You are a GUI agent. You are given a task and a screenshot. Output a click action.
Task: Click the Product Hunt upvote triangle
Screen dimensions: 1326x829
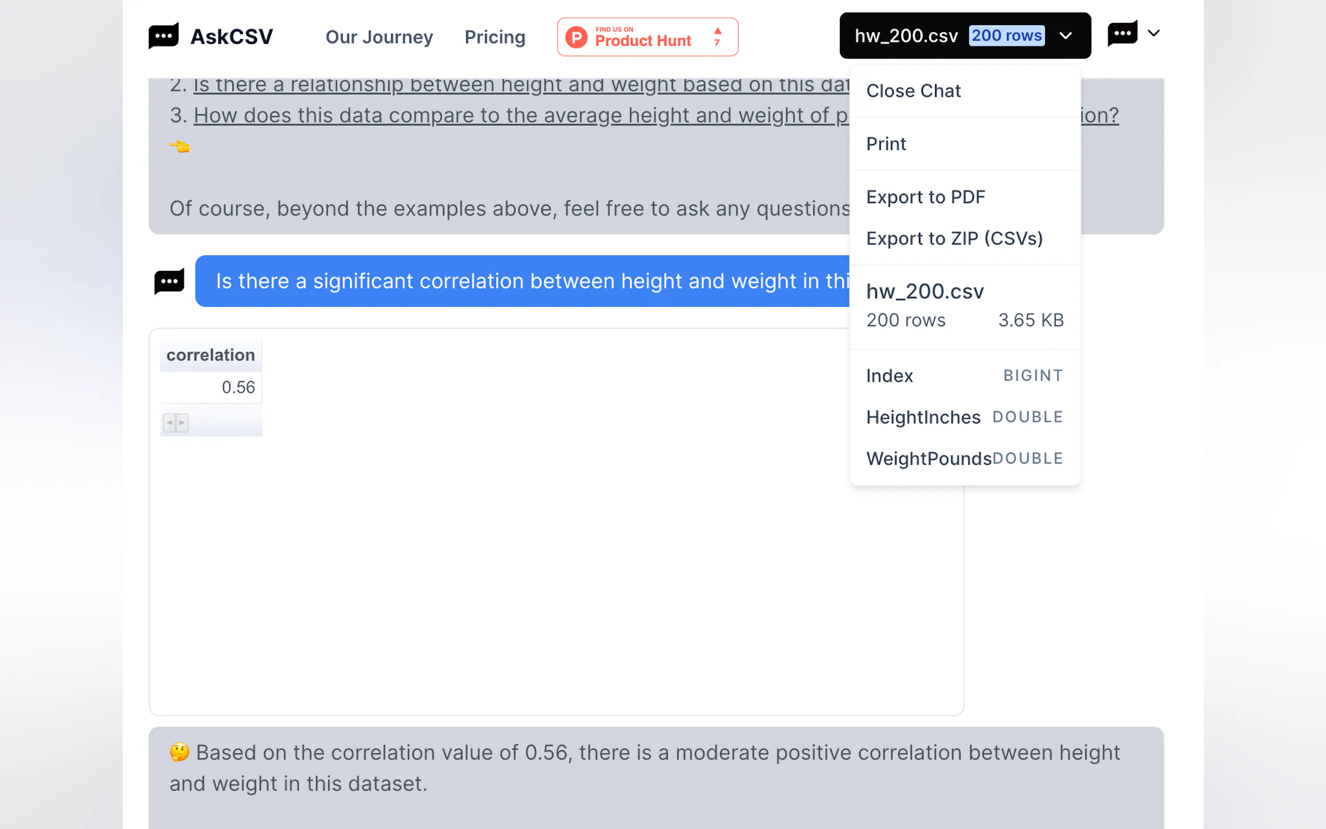717,31
